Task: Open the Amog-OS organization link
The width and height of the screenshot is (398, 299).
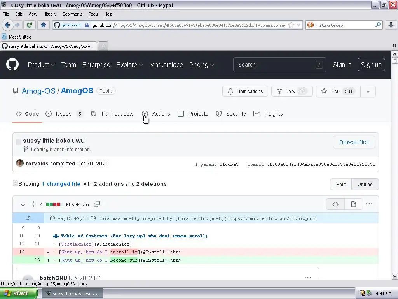Action: (x=38, y=91)
